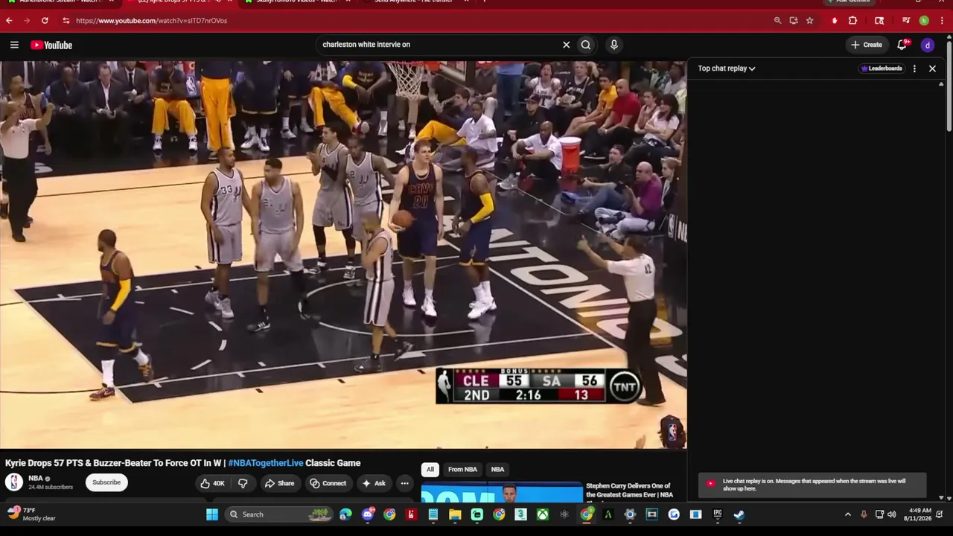Open the YouTube guide hamburger menu
The image size is (953, 536).
[x=14, y=45]
